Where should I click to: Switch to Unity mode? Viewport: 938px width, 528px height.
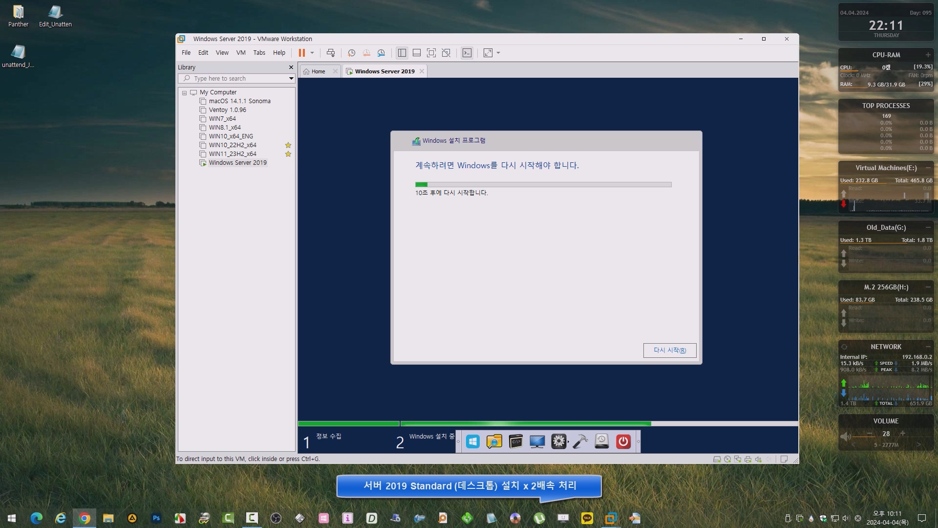tap(446, 53)
